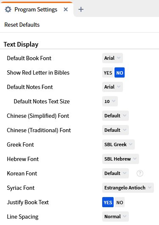
Task: Open the Default Book Font dropdown
Action: point(112,58)
